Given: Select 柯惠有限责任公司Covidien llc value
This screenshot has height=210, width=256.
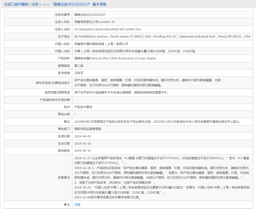Looking at the screenshot, I should [94, 22].
